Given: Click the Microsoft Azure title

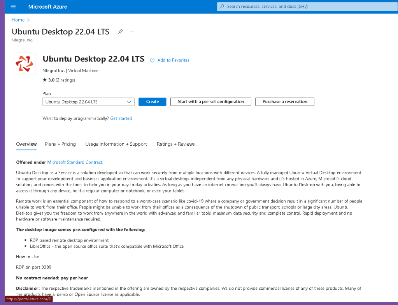Looking at the screenshot, I should tap(48, 7).
